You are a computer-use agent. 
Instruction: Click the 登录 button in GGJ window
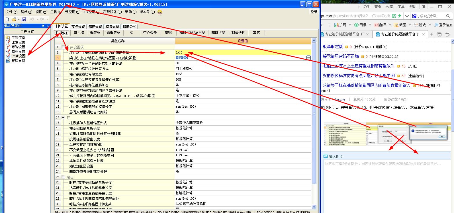pos(314,12)
